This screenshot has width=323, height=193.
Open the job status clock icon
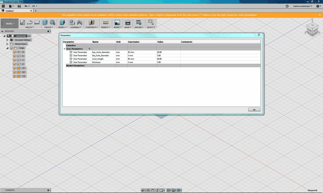tap(287, 6)
